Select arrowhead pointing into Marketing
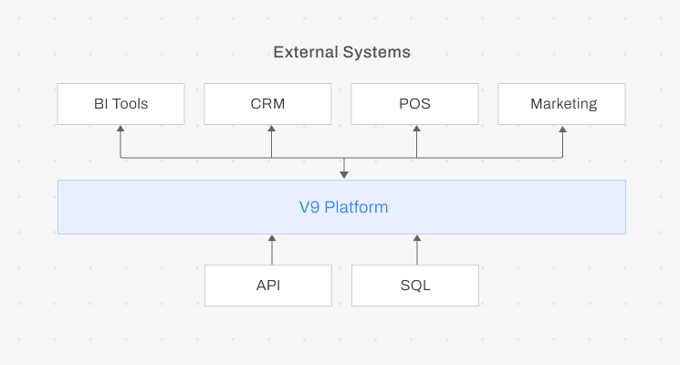Screen dimensions: 680x365 pos(562,130)
